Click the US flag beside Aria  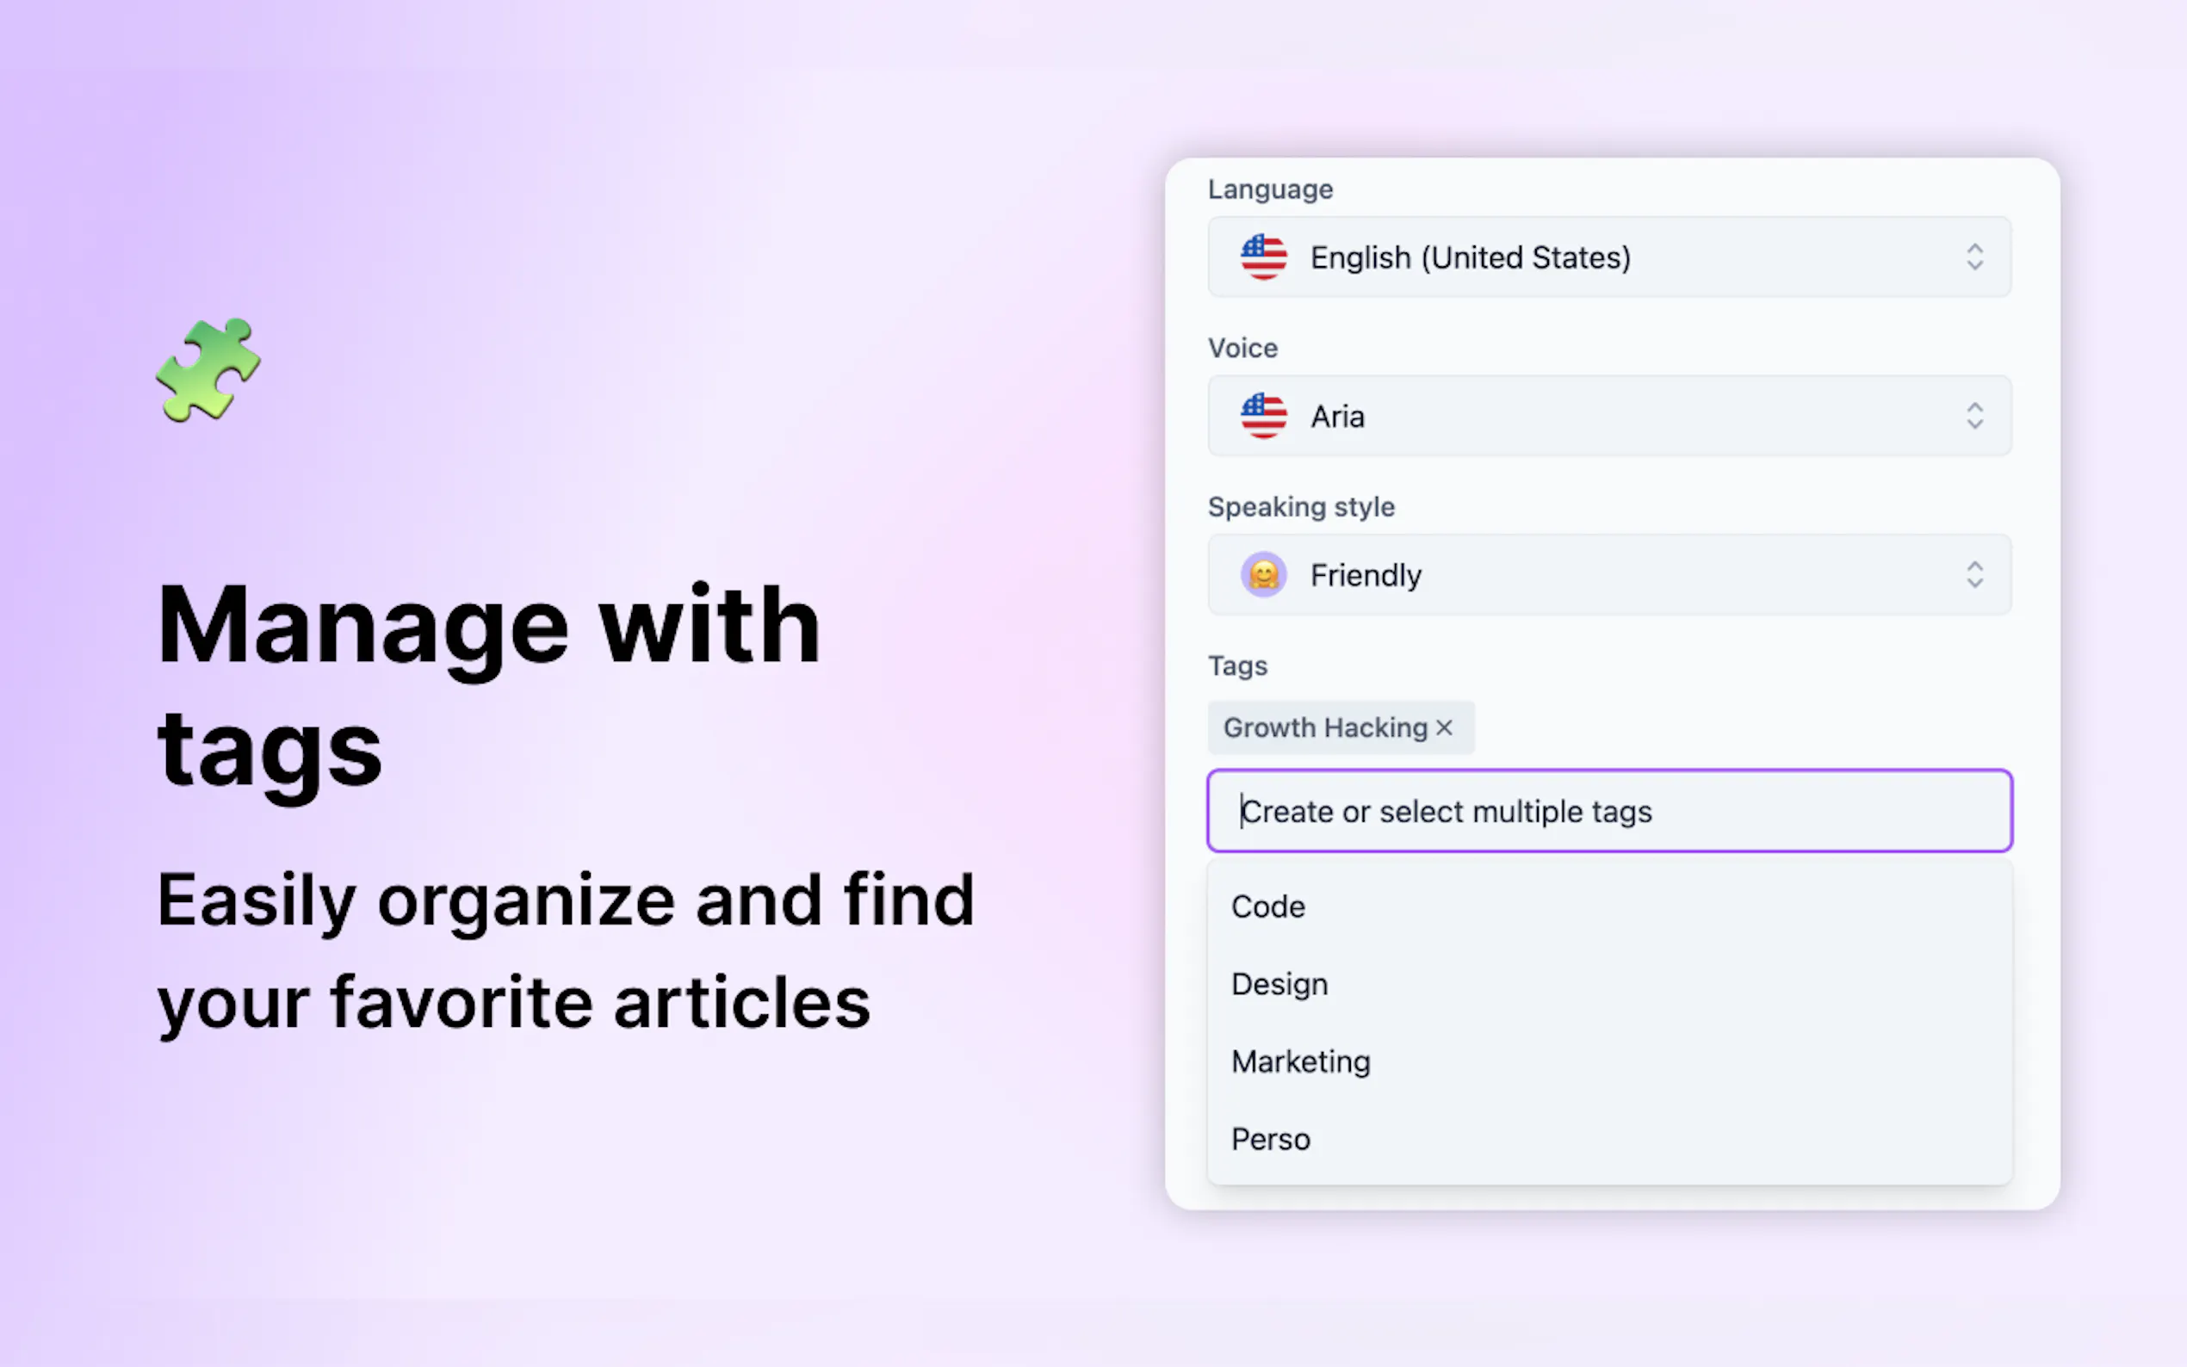(x=1263, y=416)
